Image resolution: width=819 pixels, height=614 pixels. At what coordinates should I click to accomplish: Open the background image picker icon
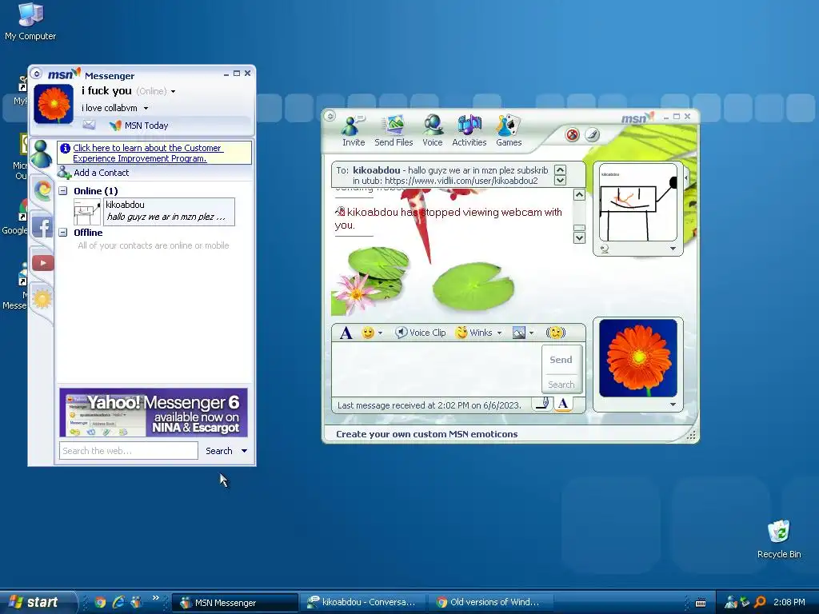tap(518, 333)
